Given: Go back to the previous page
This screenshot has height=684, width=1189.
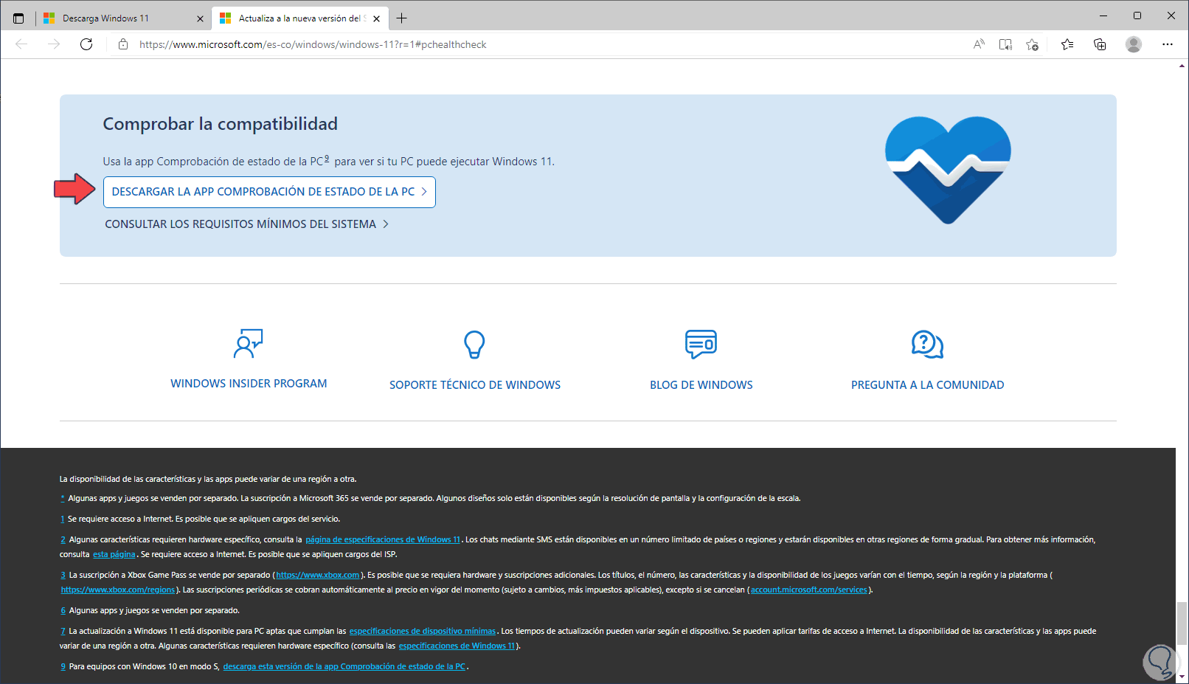Looking at the screenshot, I should click(x=21, y=44).
